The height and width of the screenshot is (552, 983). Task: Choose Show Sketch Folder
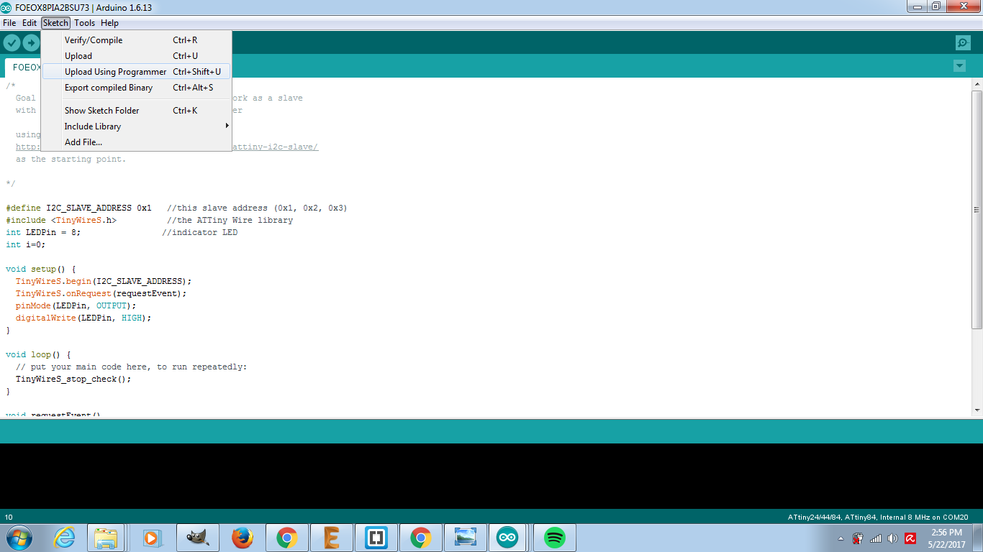click(x=137, y=111)
